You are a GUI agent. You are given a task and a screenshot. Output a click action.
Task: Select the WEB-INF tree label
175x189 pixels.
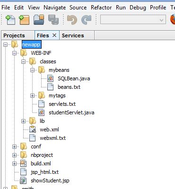click(x=41, y=53)
